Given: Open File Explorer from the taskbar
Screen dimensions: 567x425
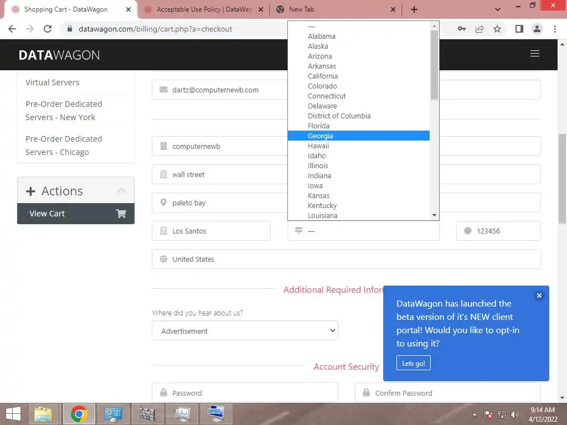Looking at the screenshot, I should (x=43, y=414).
